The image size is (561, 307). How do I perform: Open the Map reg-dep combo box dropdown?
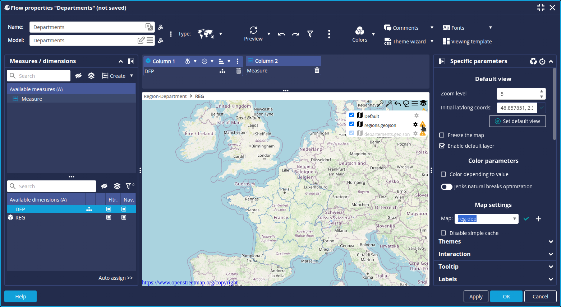(515, 219)
